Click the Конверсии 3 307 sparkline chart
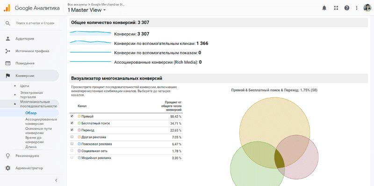This screenshot has width=374, height=186. (90, 33)
